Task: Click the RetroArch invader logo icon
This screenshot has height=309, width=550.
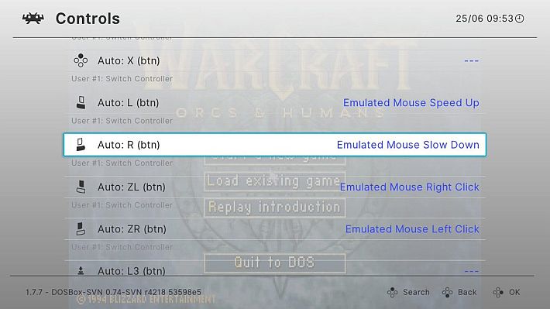Action: coord(33,19)
